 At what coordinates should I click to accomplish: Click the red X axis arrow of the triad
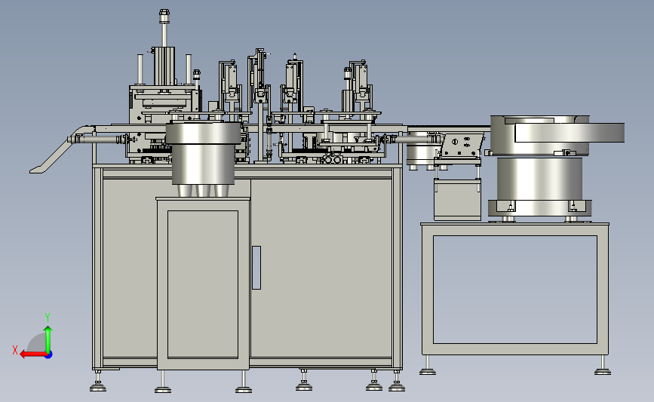tap(33, 354)
